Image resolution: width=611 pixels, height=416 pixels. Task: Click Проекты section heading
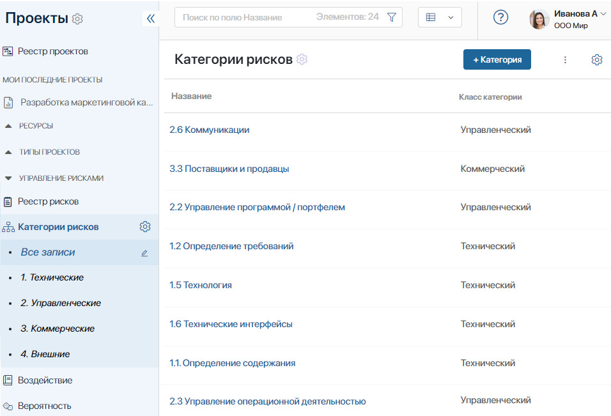[x=37, y=18]
